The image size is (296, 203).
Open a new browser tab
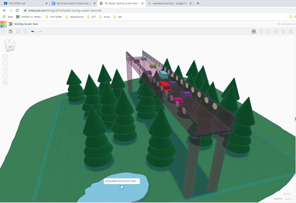click(x=198, y=3)
